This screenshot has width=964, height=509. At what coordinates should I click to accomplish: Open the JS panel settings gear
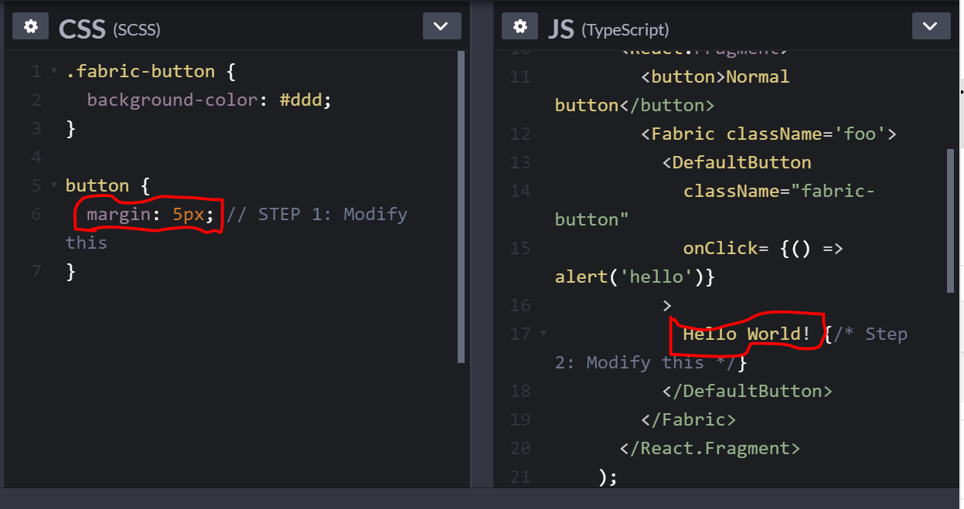point(519,25)
